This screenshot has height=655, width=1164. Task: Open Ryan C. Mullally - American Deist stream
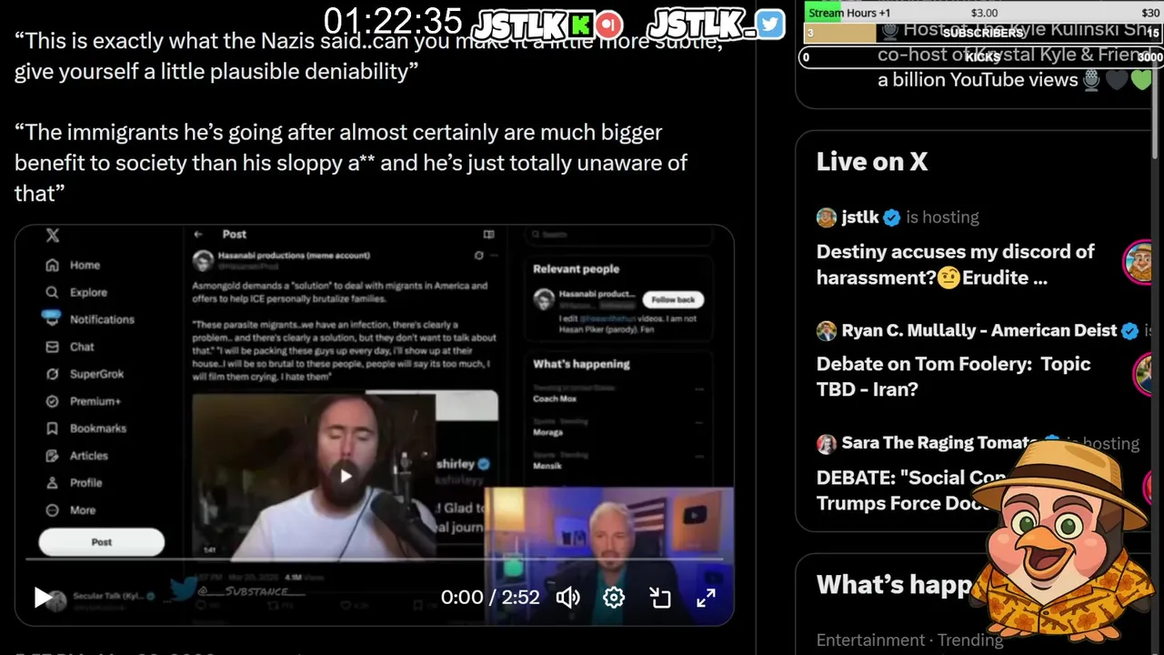(979, 331)
